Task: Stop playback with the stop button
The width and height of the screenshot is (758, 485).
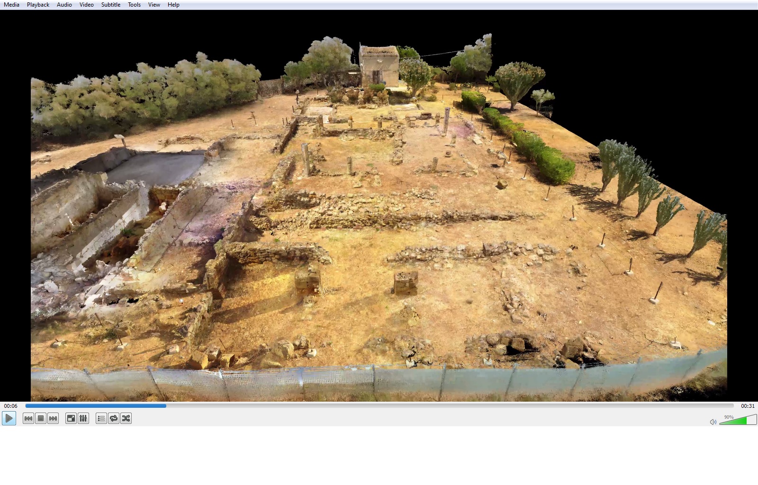Action: pyautogui.click(x=41, y=418)
